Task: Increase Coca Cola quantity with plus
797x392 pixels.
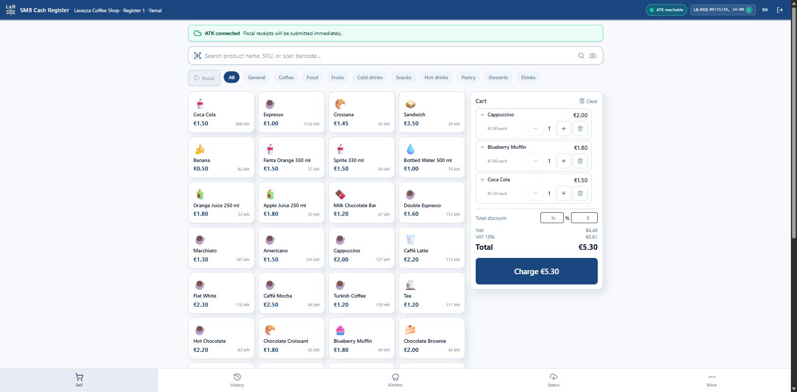Action: click(x=563, y=193)
